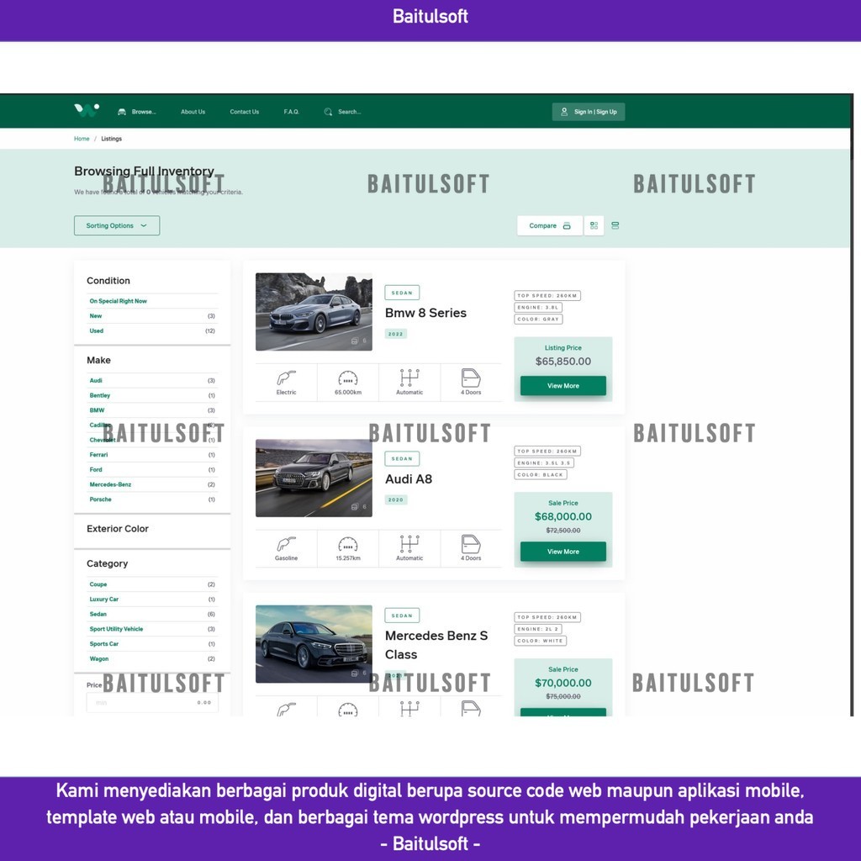This screenshot has width=861, height=861.
Task: Switch to list view layout icon
Action: tap(615, 225)
